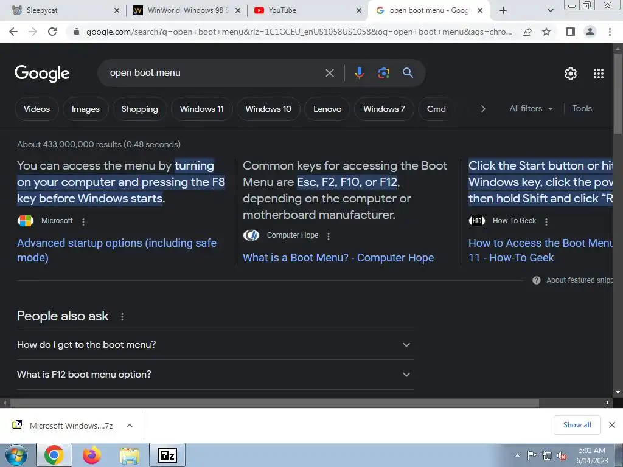Viewport: 623px width, 467px height.
Task: Open "What is a Boot Menu?" link
Action: point(338,258)
